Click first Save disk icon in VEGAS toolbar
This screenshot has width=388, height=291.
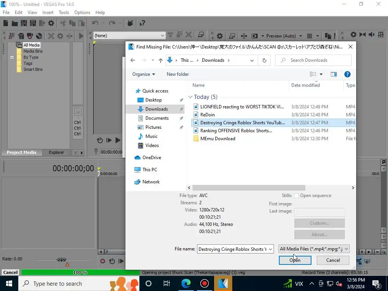(24, 23)
